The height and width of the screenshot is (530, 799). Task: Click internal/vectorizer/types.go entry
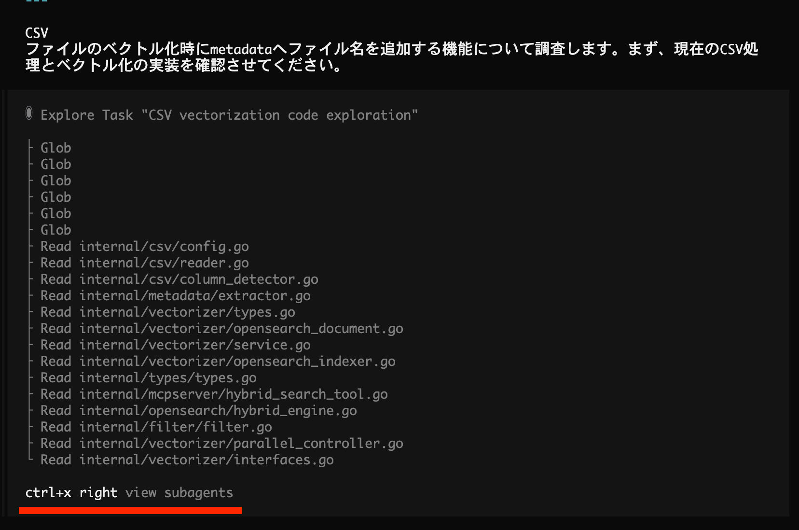click(167, 312)
